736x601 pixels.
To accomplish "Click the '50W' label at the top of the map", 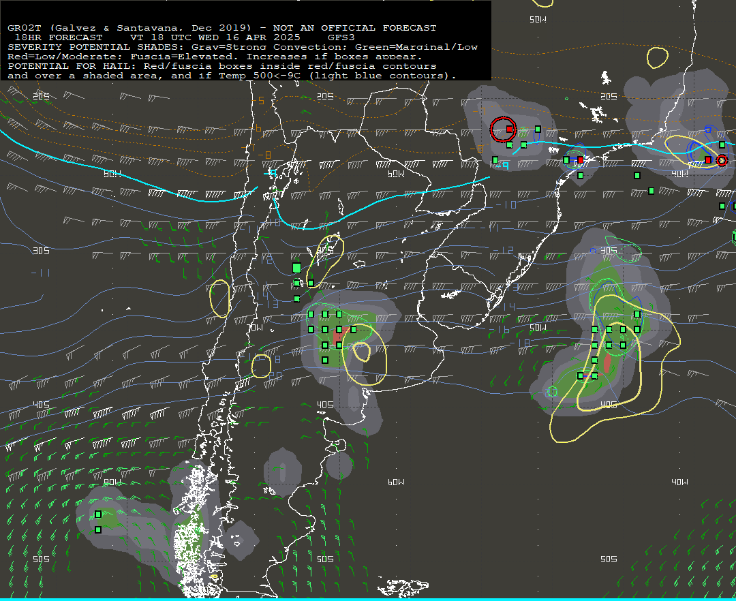I will click(x=538, y=20).
